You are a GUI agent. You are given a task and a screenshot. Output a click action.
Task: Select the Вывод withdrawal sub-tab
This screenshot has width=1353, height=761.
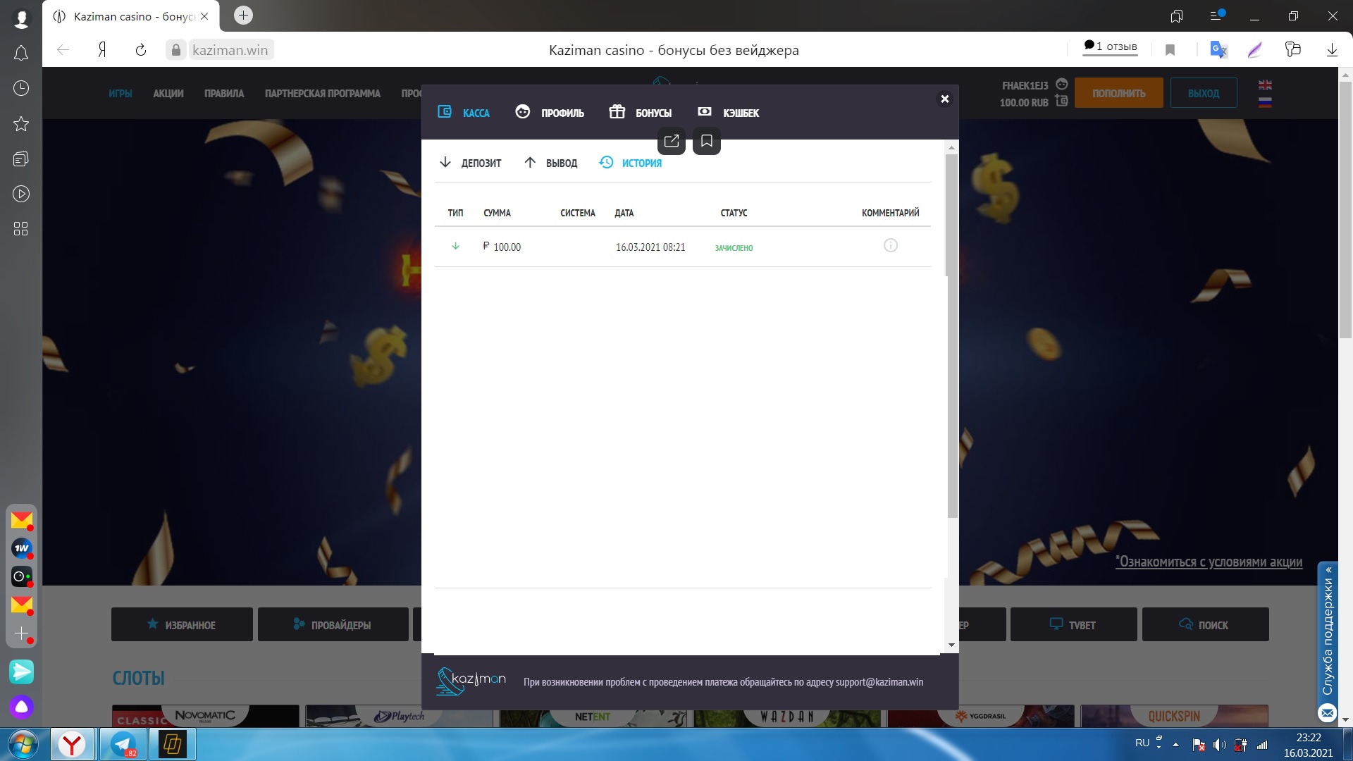(x=551, y=163)
